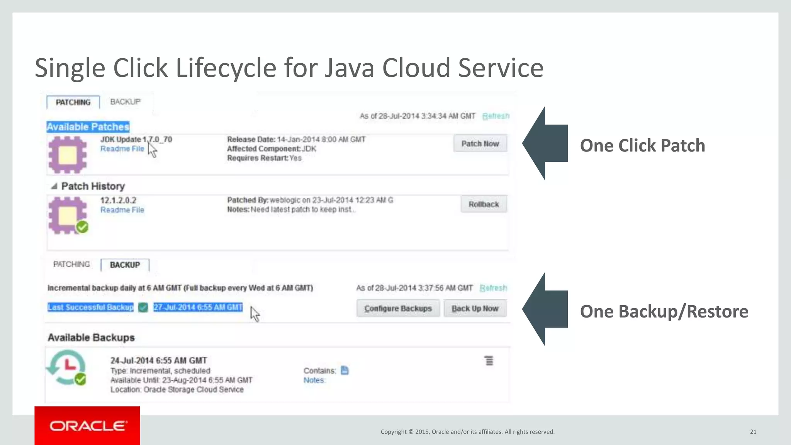The height and width of the screenshot is (445, 791).
Task: Click the Oracle logo
Action: [87, 426]
